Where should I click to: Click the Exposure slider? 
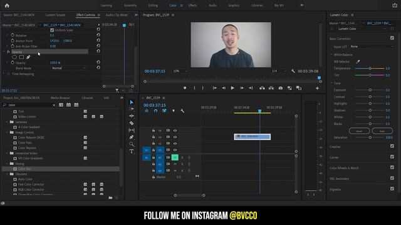click(x=370, y=90)
